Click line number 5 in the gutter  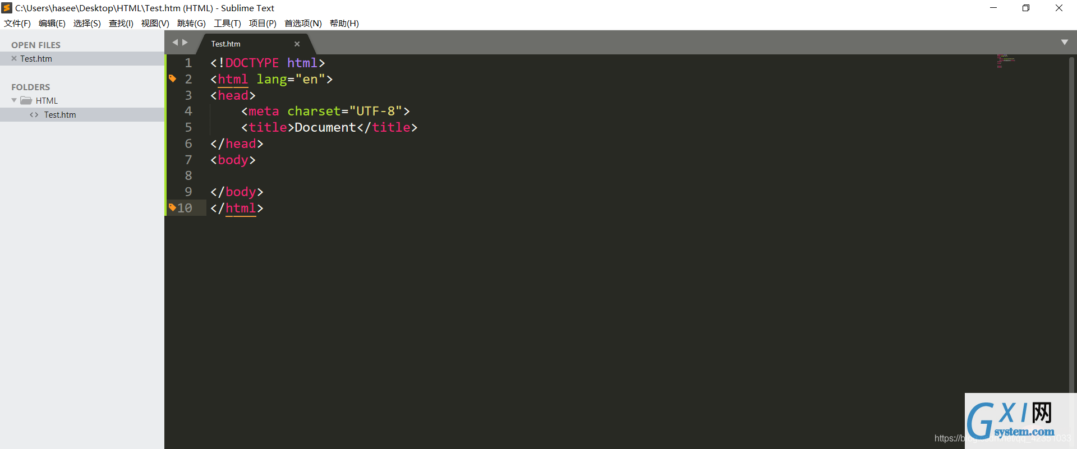[188, 127]
